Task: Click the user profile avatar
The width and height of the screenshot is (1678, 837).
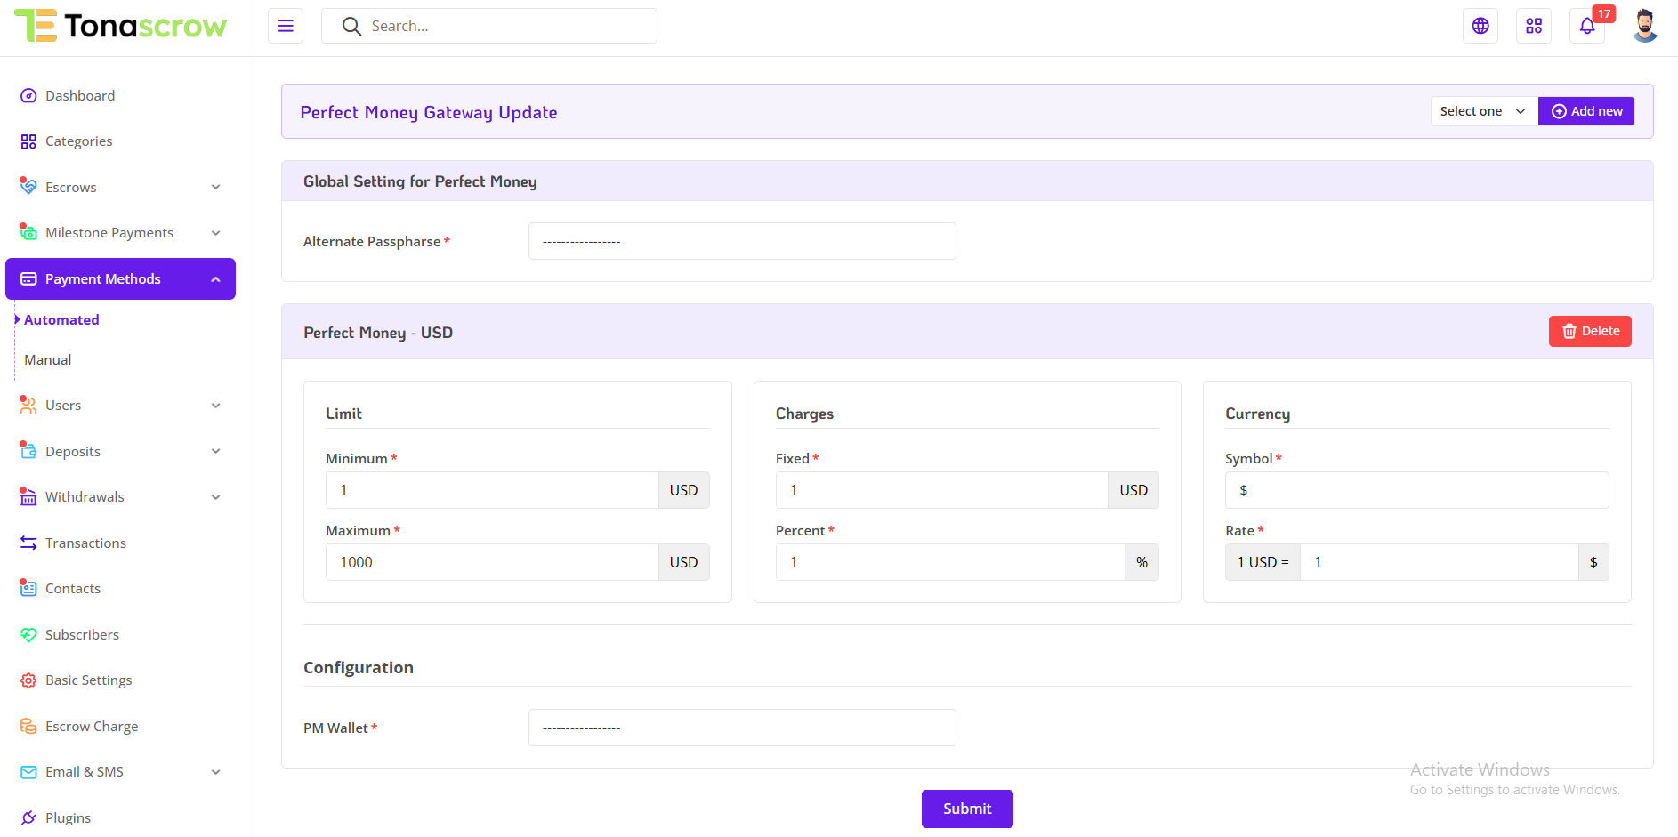Action: click(1644, 26)
